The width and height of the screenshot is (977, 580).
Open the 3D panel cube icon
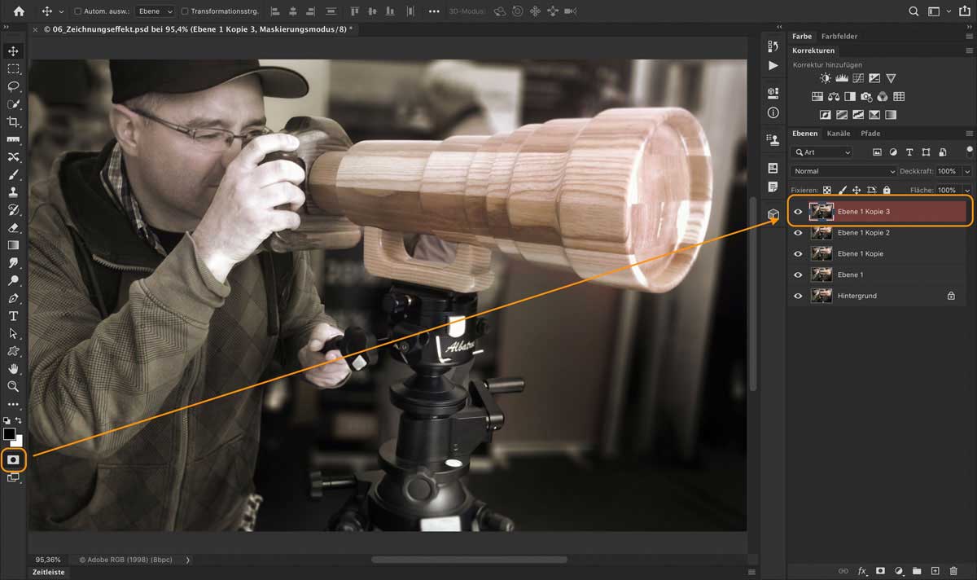pyautogui.click(x=773, y=214)
